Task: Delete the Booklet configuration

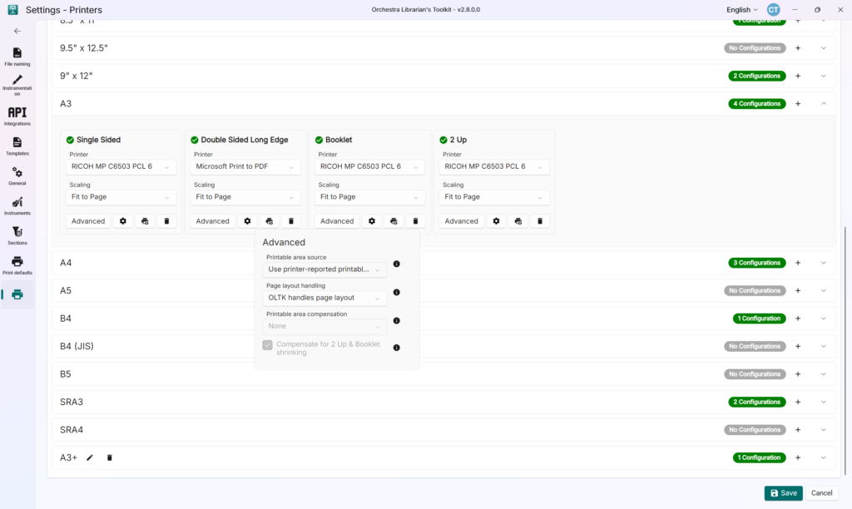Action: pyautogui.click(x=416, y=221)
